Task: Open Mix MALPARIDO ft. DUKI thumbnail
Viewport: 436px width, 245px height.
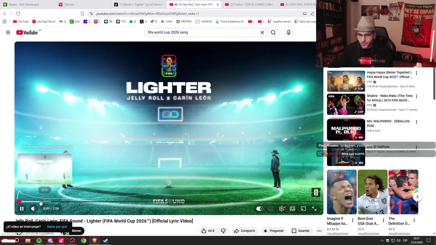Action: [346, 130]
